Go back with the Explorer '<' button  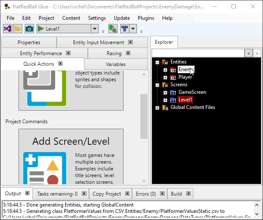tap(248, 53)
